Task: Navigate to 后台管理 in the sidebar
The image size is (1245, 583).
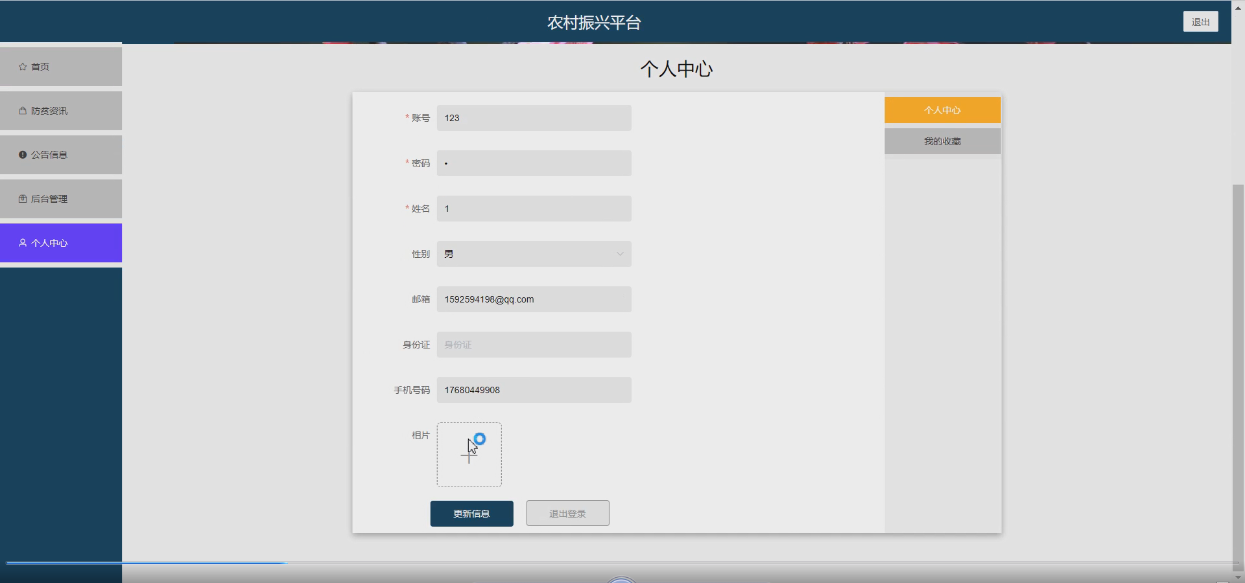Action: point(49,199)
